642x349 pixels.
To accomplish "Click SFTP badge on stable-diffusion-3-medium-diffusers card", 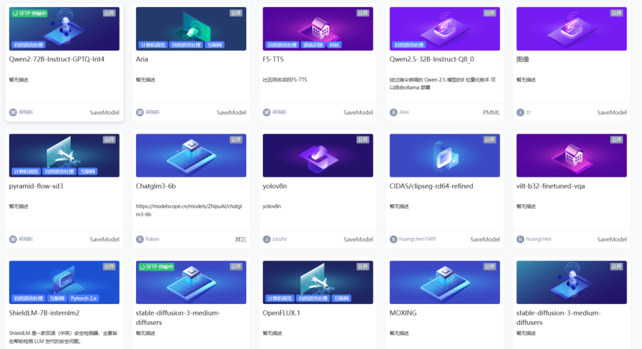I will (x=156, y=267).
